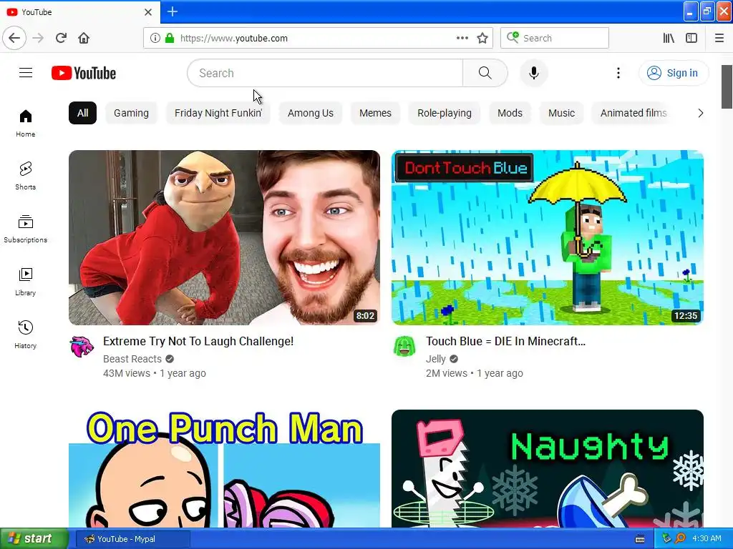
Task: Go back with the browser back arrow
Action: tap(14, 38)
